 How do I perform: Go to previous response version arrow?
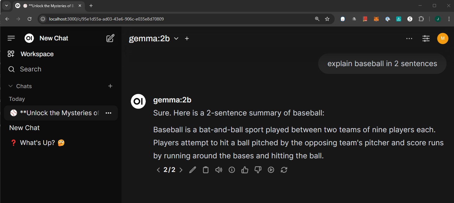(158, 170)
